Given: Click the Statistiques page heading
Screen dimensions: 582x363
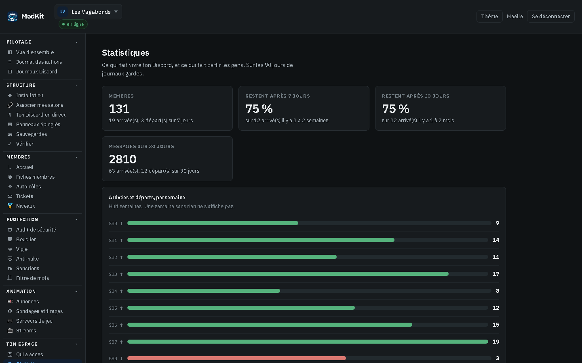Looking at the screenshot, I should click(x=126, y=53).
